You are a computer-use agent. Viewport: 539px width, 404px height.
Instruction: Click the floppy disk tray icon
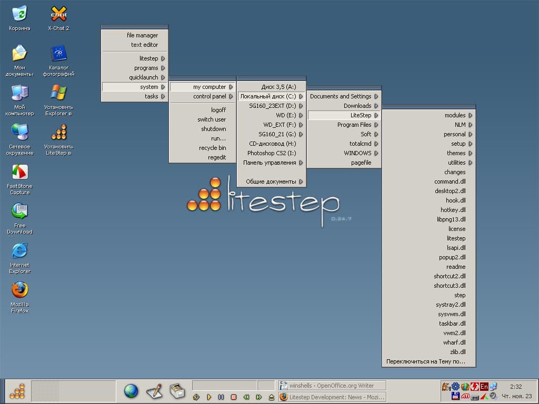coord(455,396)
